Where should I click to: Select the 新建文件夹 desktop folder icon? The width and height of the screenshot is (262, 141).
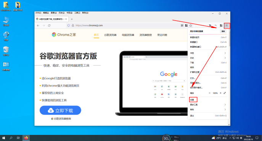(18, 6)
